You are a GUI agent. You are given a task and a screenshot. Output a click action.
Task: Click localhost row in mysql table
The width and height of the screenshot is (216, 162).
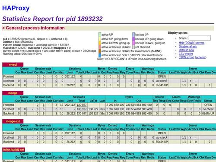click(109, 81)
